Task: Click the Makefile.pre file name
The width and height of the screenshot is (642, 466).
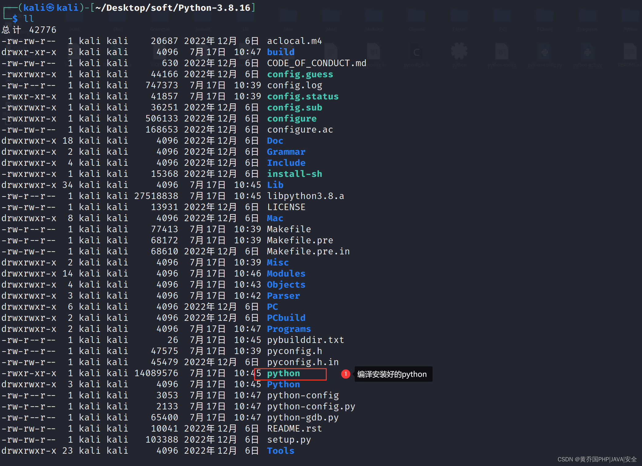Action: click(x=300, y=240)
